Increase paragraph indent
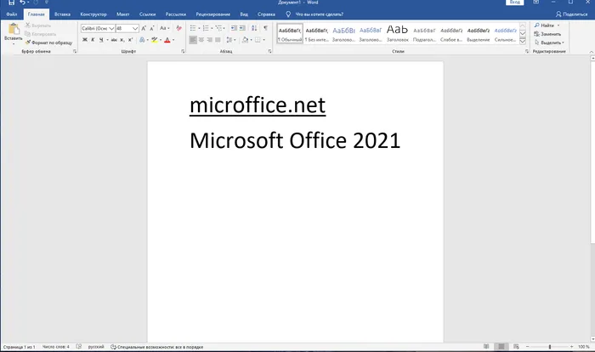 coord(242,28)
